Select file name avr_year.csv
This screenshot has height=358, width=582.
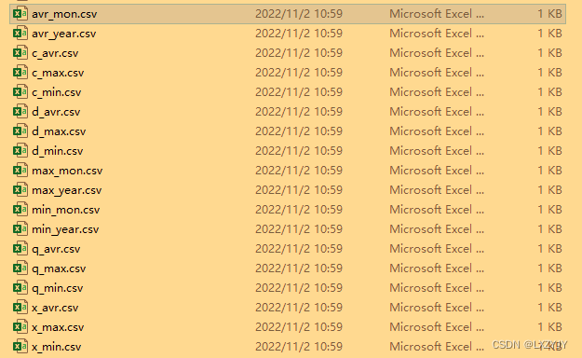click(64, 34)
